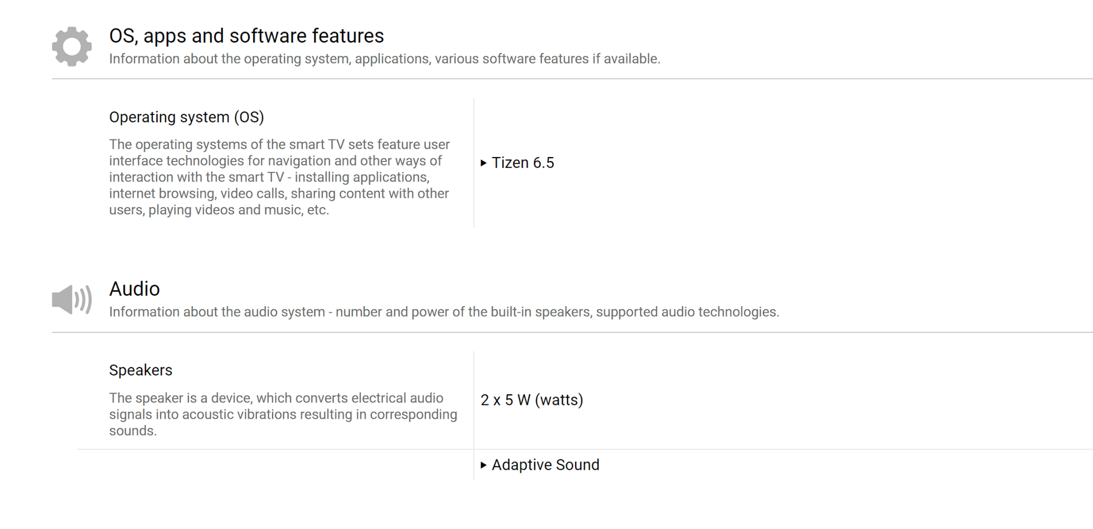Expand the arrow next to Tizen 6.5
Image resolution: width=1093 pixels, height=529 pixels.
click(483, 163)
